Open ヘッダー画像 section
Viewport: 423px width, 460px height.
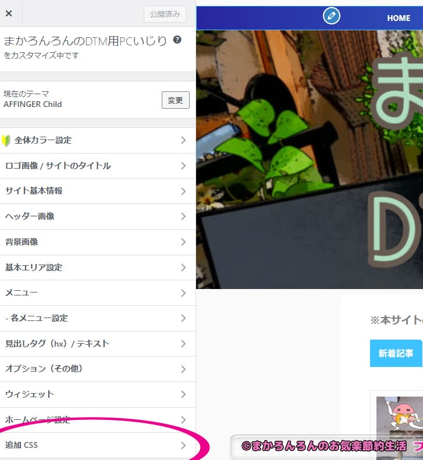click(98, 216)
